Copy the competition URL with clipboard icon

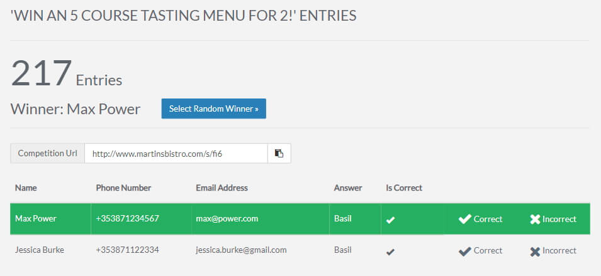[279, 153]
